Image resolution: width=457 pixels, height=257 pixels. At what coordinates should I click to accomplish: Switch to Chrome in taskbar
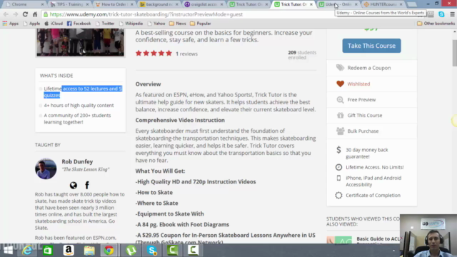[109, 251]
